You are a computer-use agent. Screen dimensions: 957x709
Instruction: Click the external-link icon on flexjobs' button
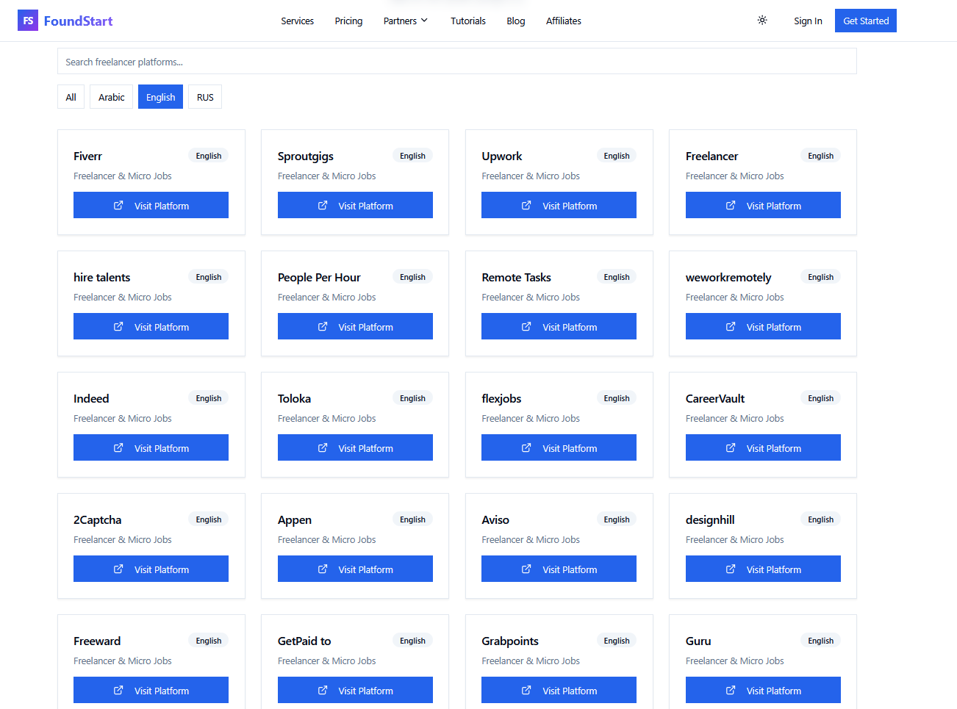(x=526, y=447)
